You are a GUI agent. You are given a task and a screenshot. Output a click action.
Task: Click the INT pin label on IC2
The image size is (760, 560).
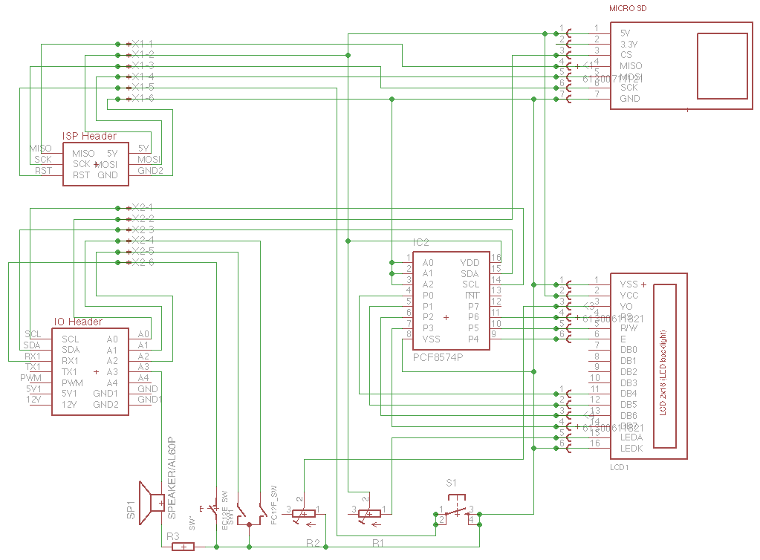pyautogui.click(x=472, y=296)
